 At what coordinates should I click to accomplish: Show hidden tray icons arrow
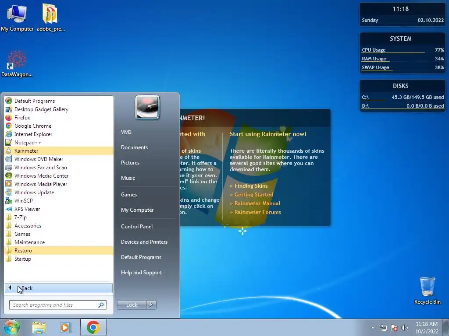(x=373, y=328)
